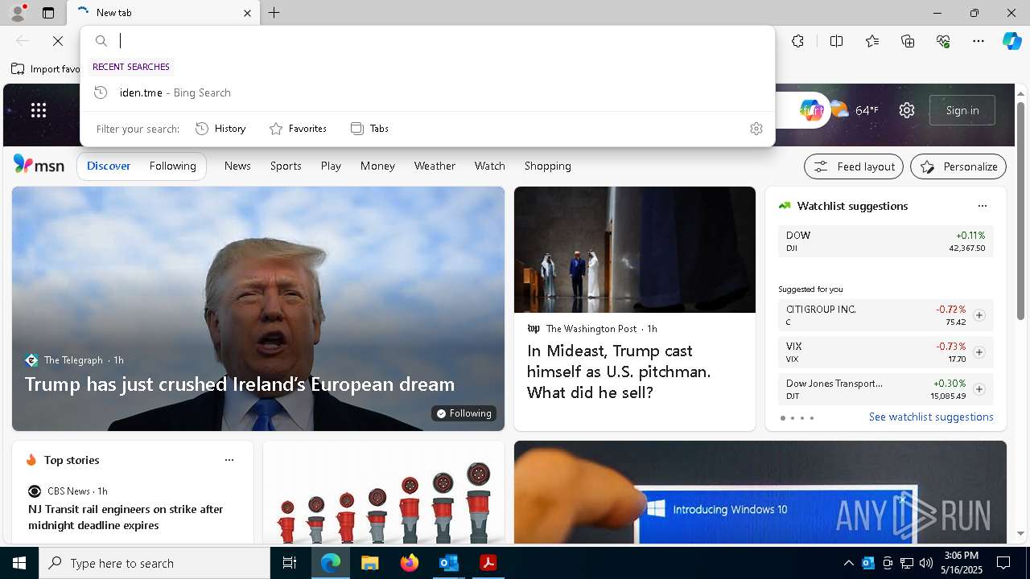Image resolution: width=1030 pixels, height=579 pixels.
Task: Open Play section
Action: pyautogui.click(x=331, y=166)
